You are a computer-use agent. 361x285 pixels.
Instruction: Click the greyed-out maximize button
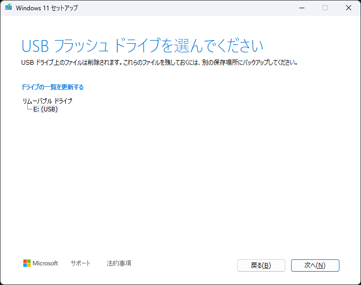click(325, 8)
